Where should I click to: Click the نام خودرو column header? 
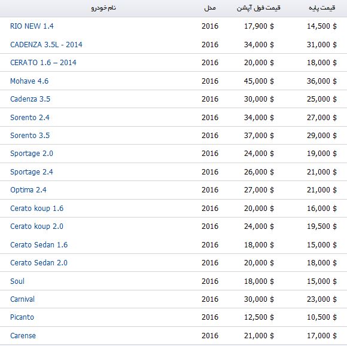tap(104, 8)
